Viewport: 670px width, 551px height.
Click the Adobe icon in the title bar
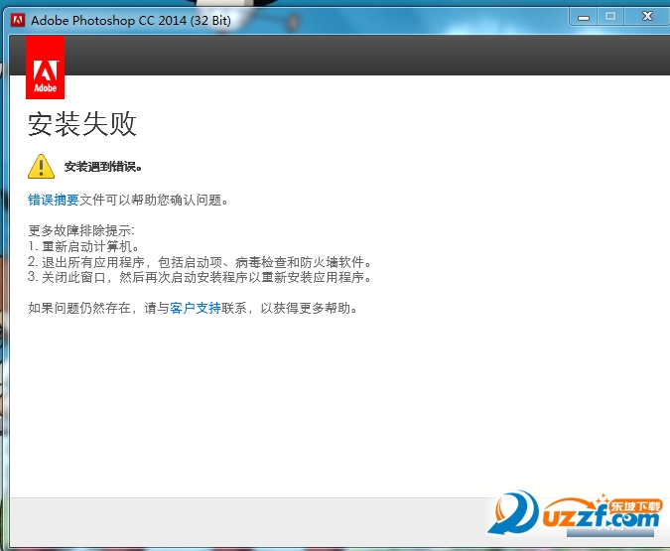click(x=18, y=20)
